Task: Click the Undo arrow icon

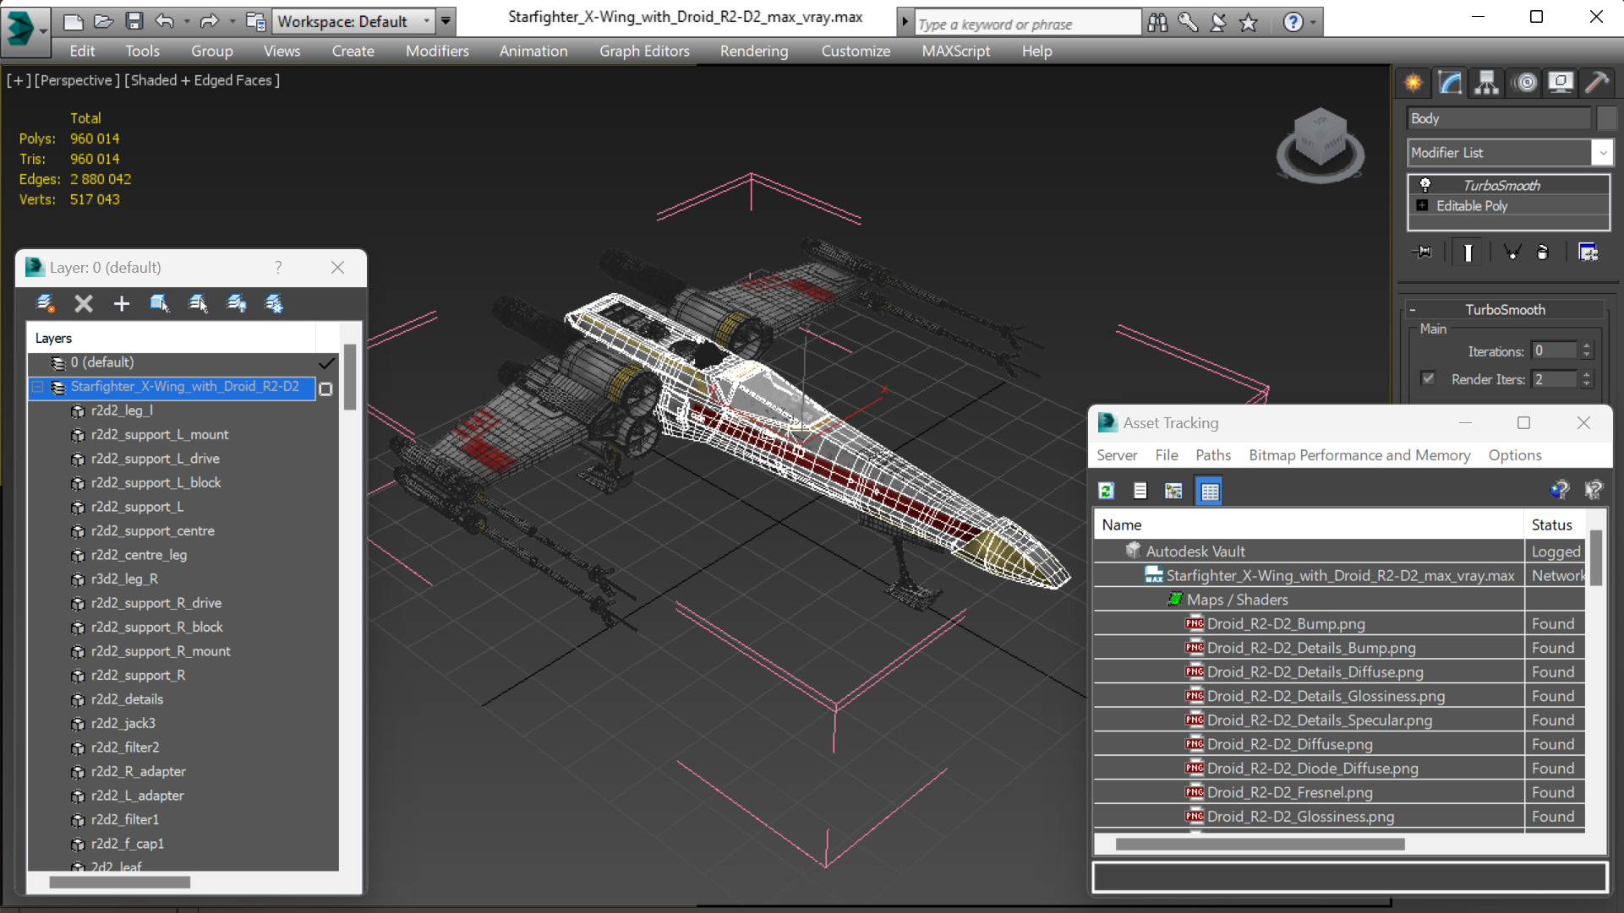Action: pyautogui.click(x=164, y=21)
